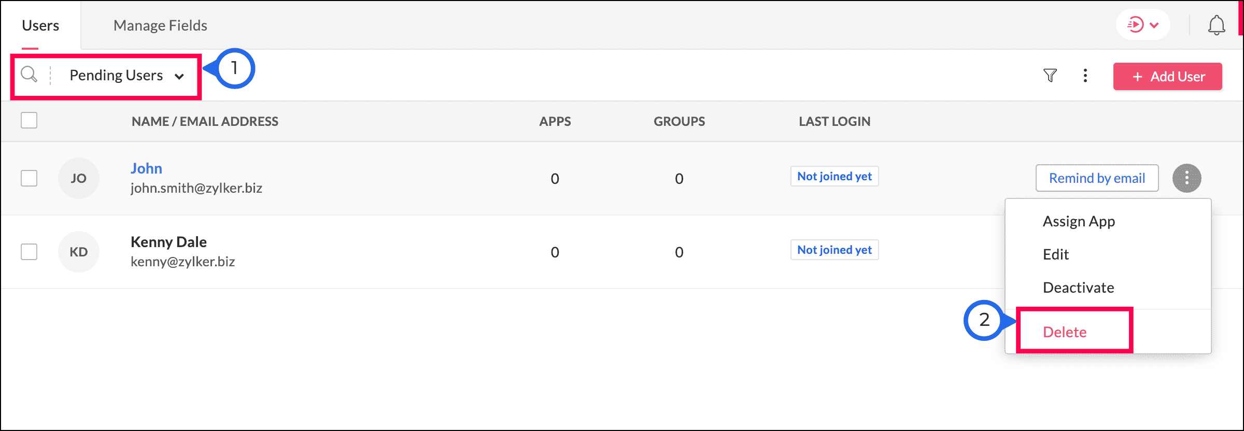Toggle the select-all header checkbox
Viewport: 1244px width, 431px height.
pos(29,120)
